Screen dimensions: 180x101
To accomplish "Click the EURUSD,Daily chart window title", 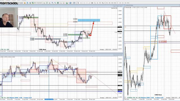I will pyautogui.click(x=129, y=5).
